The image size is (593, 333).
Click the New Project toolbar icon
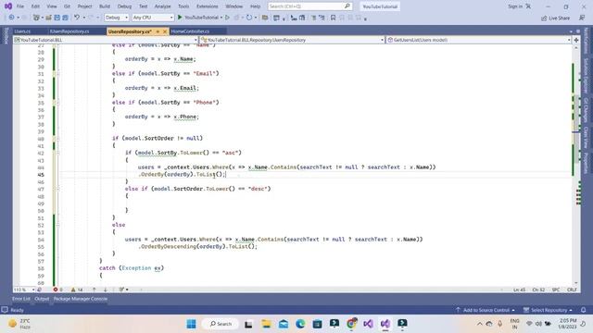click(36, 18)
